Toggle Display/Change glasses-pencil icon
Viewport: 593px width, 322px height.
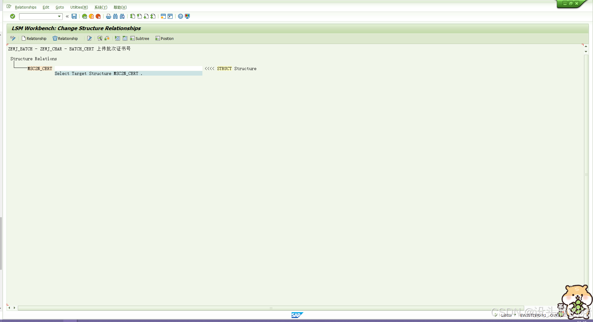(13, 38)
